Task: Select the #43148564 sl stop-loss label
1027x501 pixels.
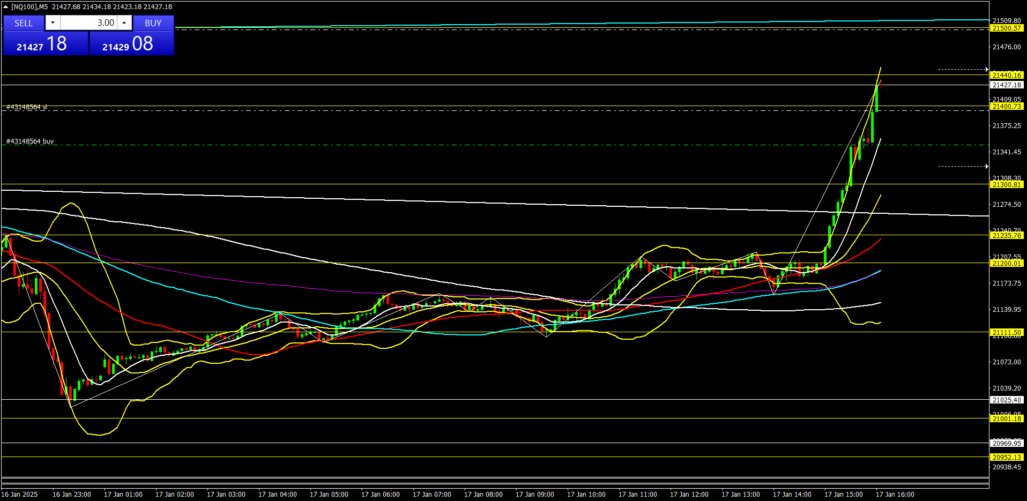Action: coord(27,107)
